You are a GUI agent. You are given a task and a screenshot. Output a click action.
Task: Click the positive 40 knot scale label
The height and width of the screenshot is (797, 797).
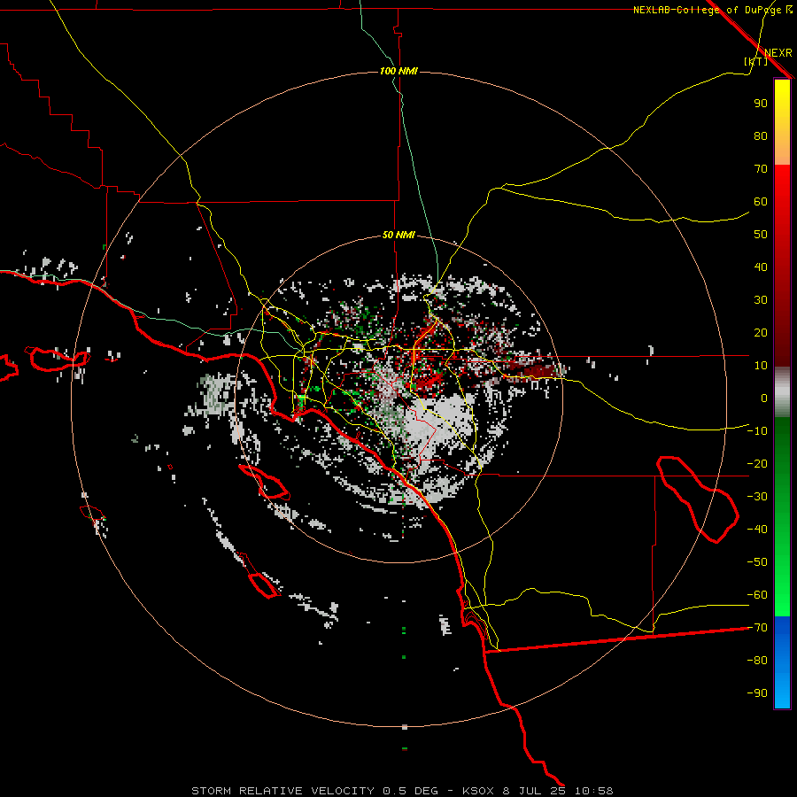(761, 267)
